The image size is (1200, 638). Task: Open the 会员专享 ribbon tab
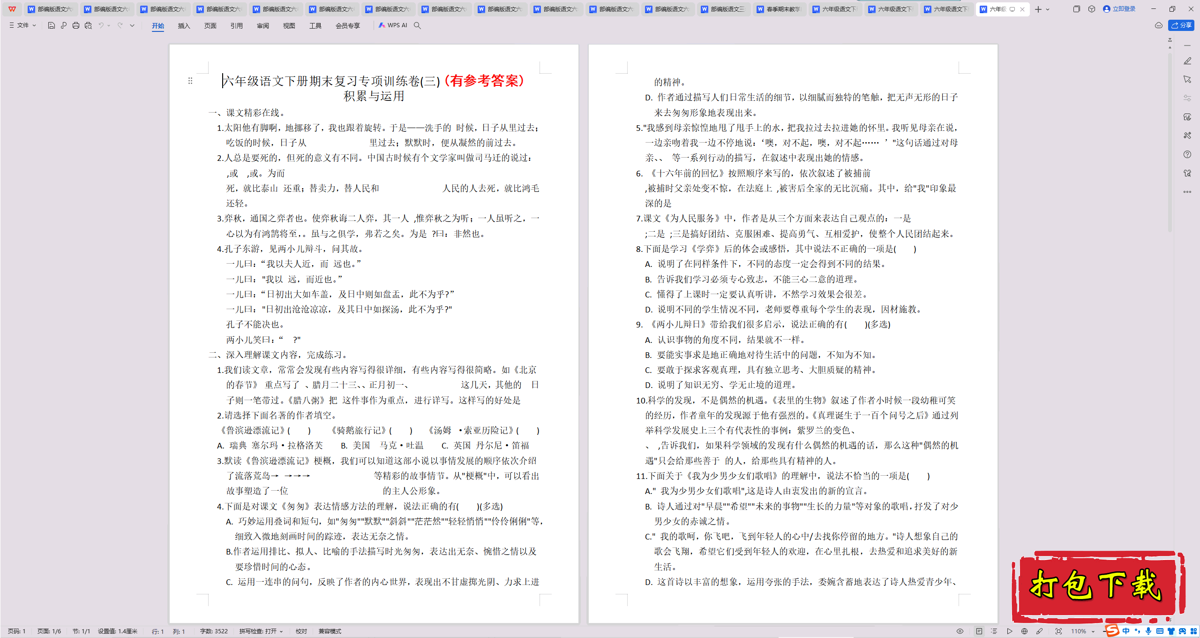click(348, 26)
